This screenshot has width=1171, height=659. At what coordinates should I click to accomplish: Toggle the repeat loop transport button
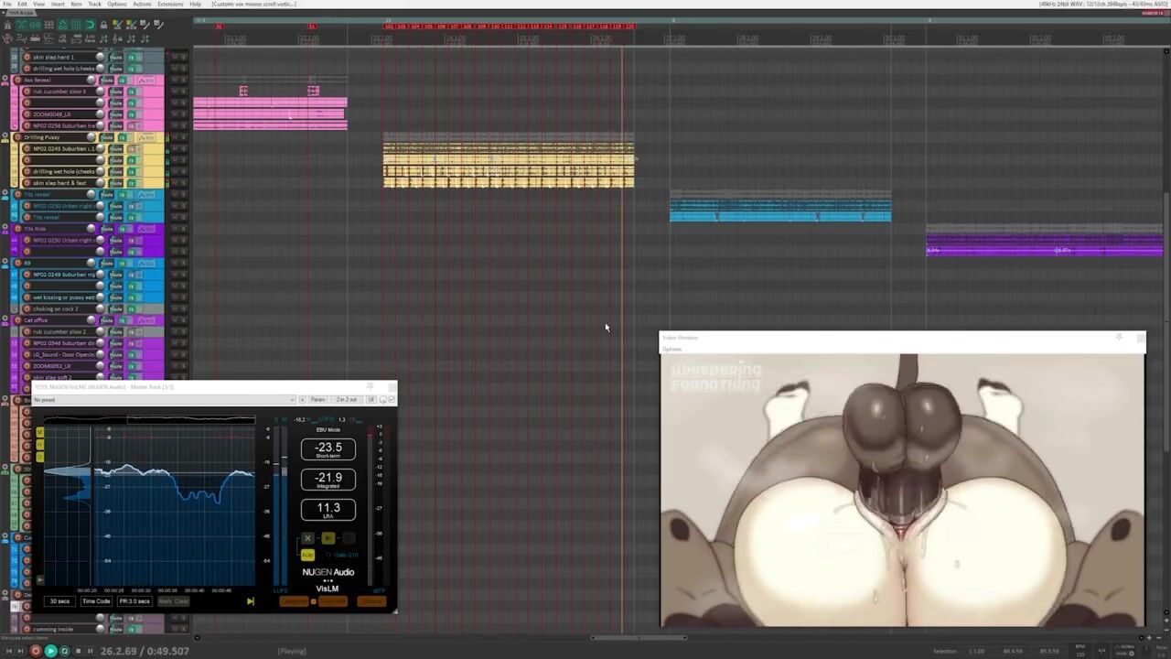pyautogui.click(x=64, y=651)
